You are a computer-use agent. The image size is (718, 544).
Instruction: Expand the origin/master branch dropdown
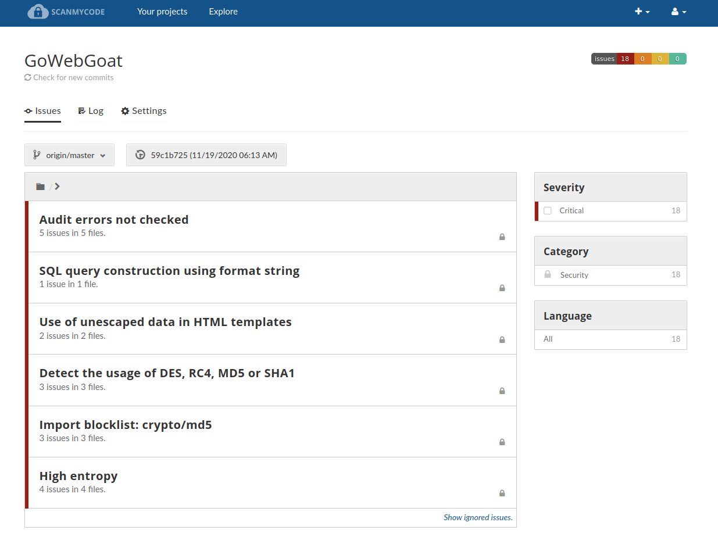[70, 155]
